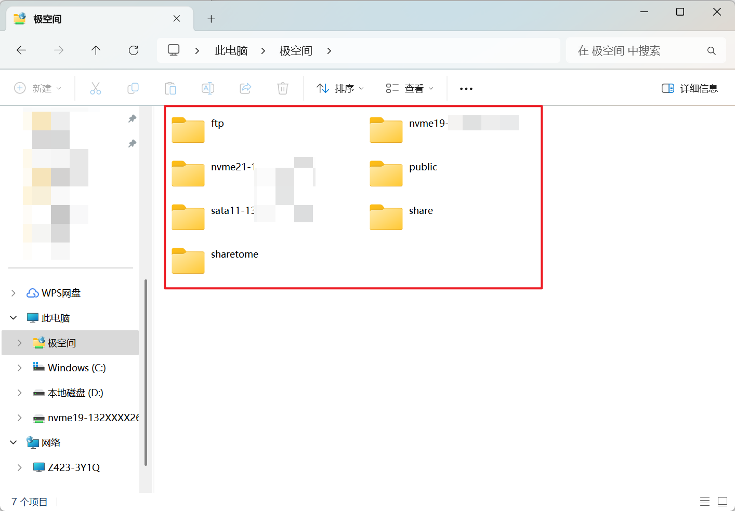
Task: Click the Rename icon in toolbar
Action: tap(208, 88)
